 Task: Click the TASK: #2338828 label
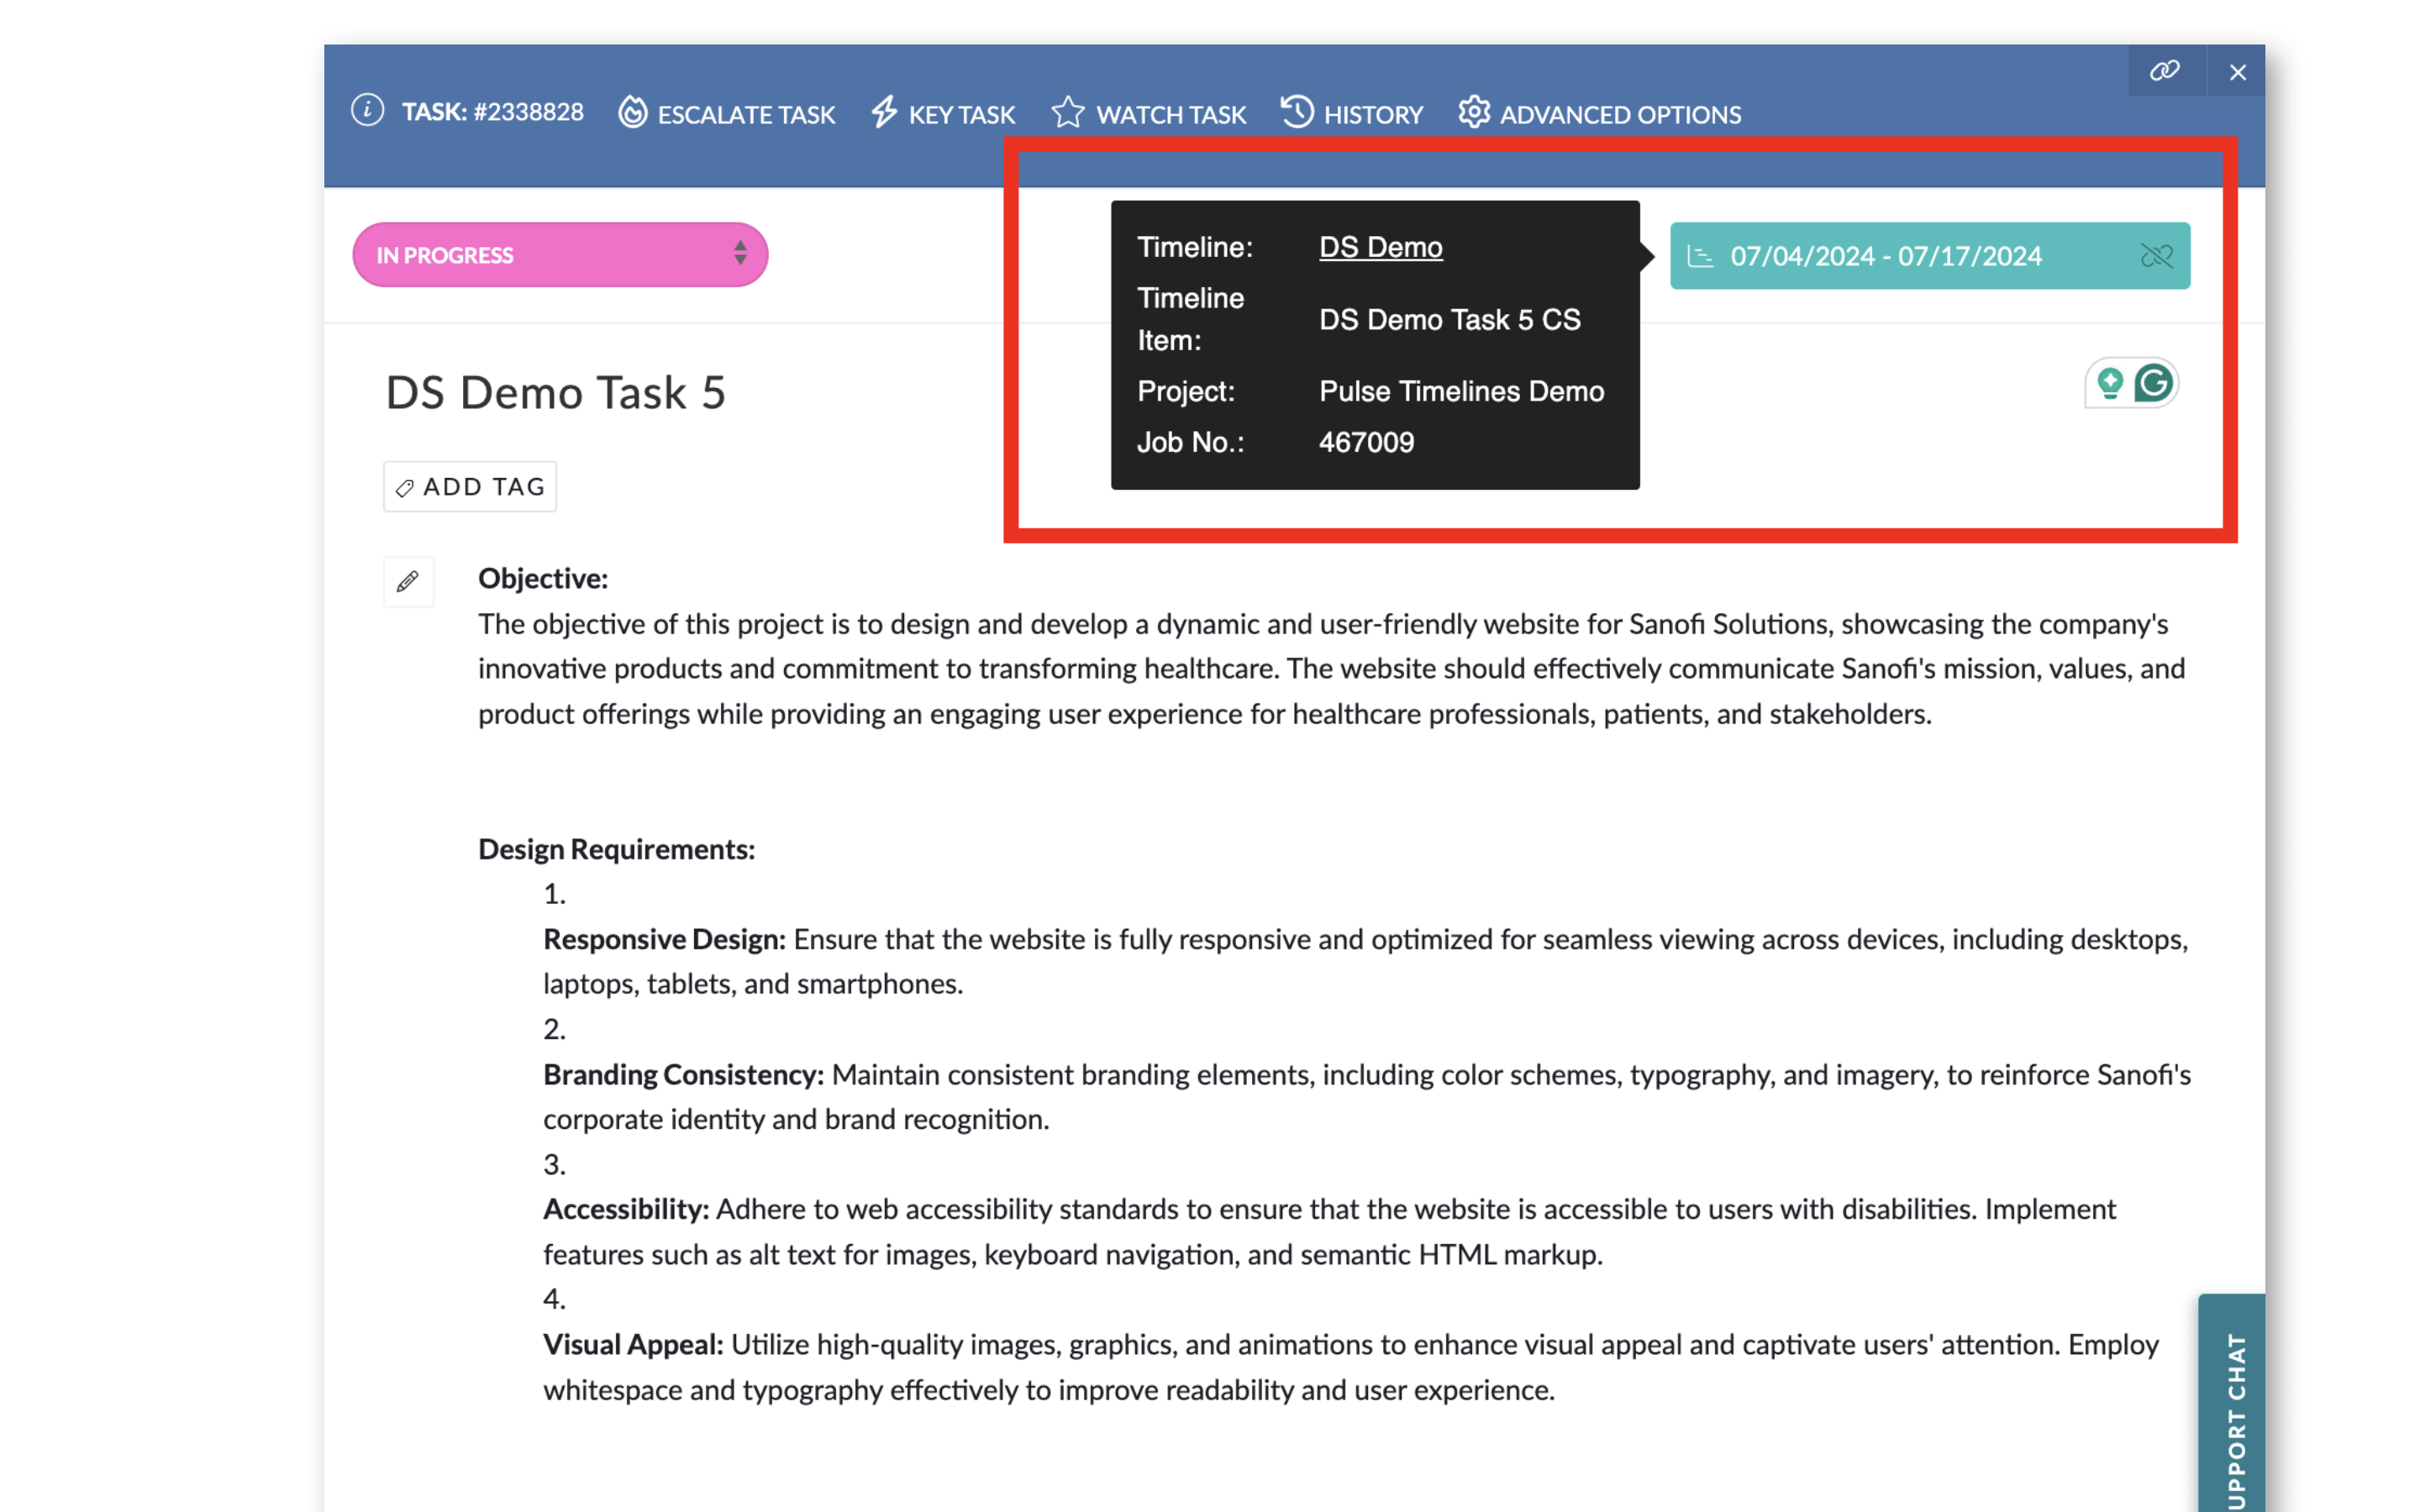click(x=493, y=112)
